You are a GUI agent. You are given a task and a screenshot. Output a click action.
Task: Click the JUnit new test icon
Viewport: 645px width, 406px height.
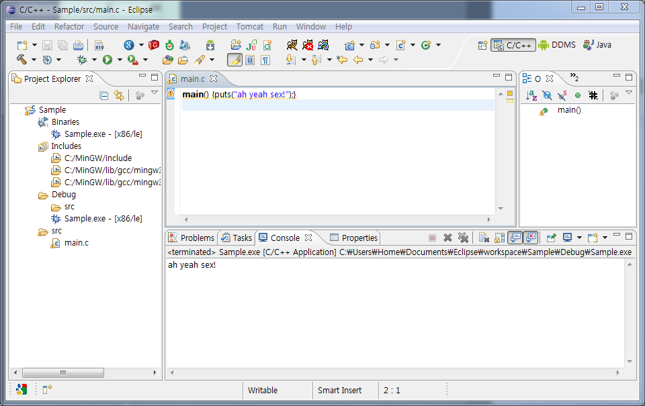tap(251, 45)
